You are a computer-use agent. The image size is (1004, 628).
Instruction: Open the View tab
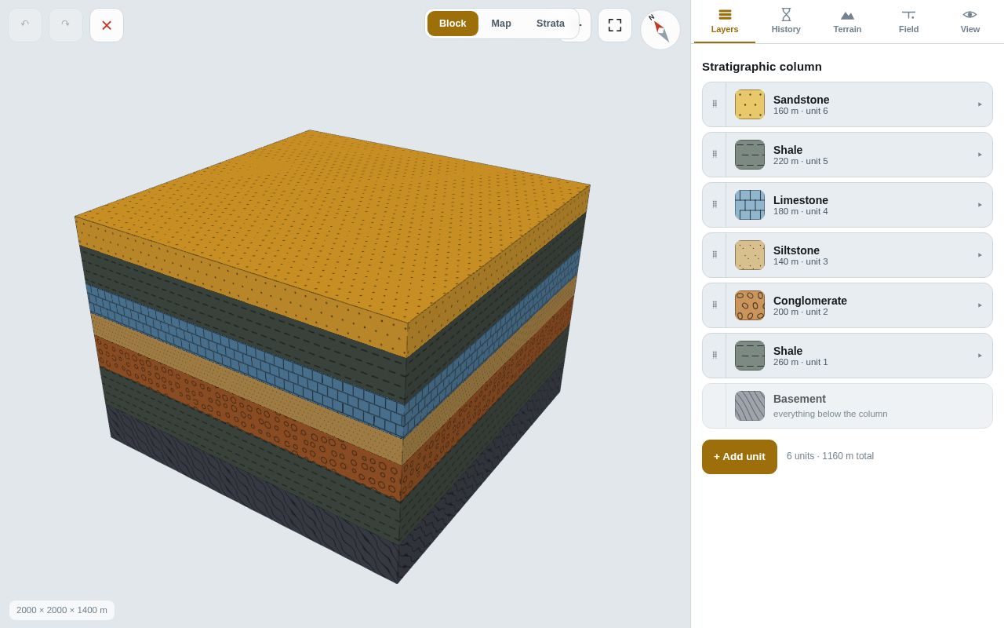coord(970,22)
